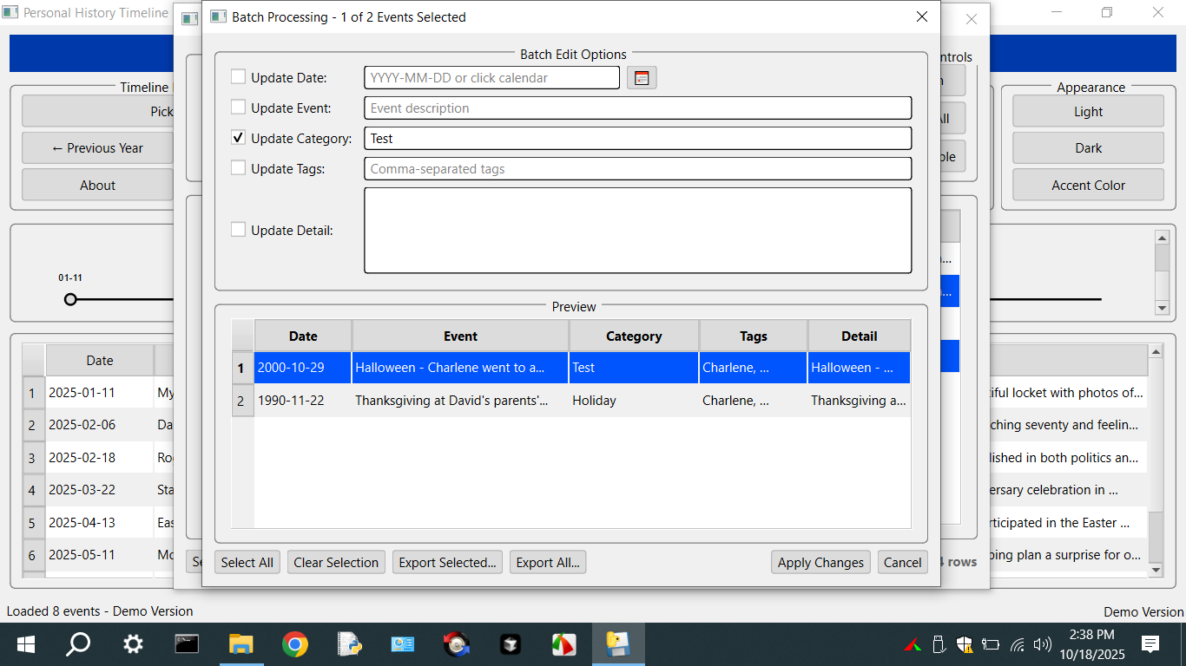Viewport: 1186px width, 666px height.
Task: Open the calendar date picker icon
Action: click(x=642, y=78)
